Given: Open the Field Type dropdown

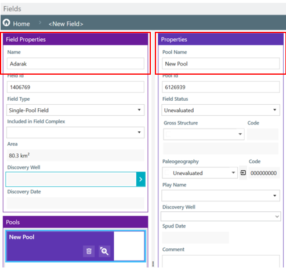Looking at the screenshot, I should [x=75, y=110].
